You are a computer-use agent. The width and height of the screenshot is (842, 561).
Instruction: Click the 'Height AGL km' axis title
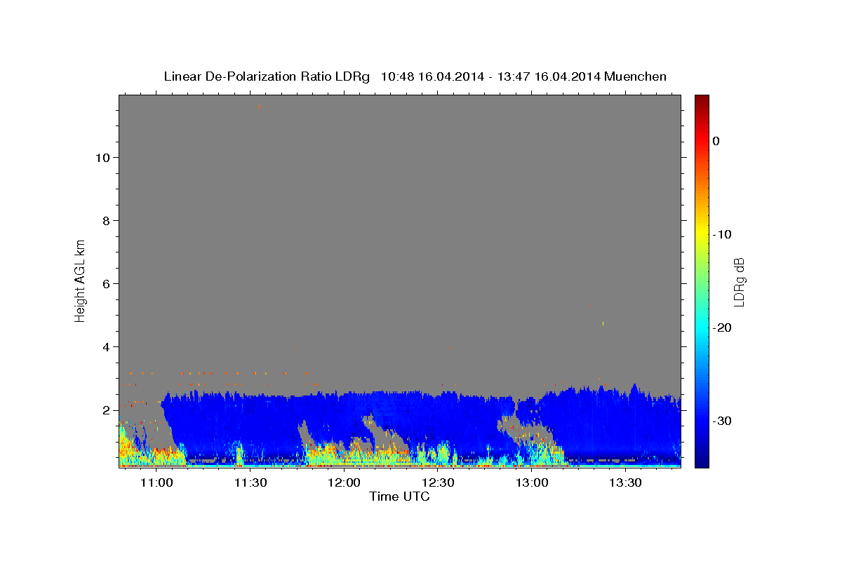point(80,280)
